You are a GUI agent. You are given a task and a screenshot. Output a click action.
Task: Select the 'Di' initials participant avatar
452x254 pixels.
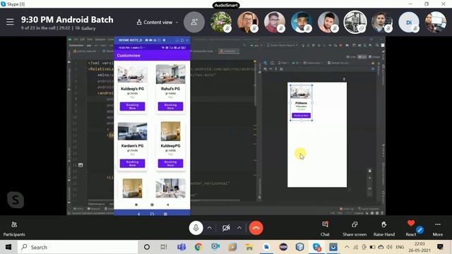(408, 22)
